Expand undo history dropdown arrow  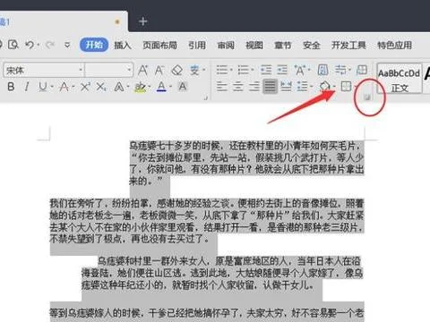tap(39, 46)
